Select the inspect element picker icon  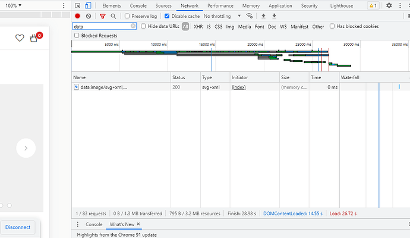point(78,6)
